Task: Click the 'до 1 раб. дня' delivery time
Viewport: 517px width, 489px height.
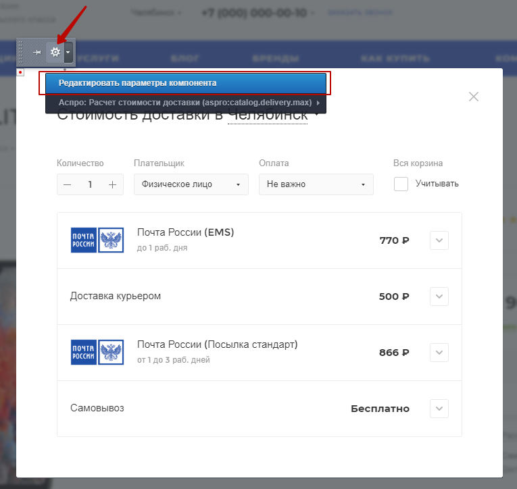Action: 162,248
